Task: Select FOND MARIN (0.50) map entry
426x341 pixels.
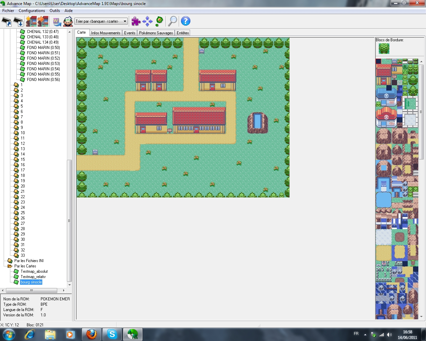Action: coord(43,48)
